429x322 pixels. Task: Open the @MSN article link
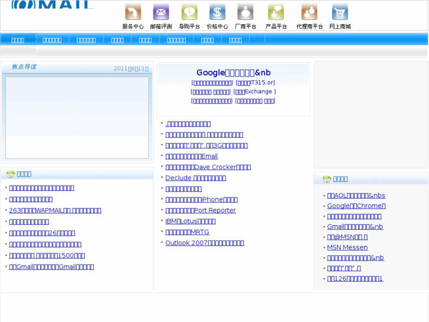(348, 237)
